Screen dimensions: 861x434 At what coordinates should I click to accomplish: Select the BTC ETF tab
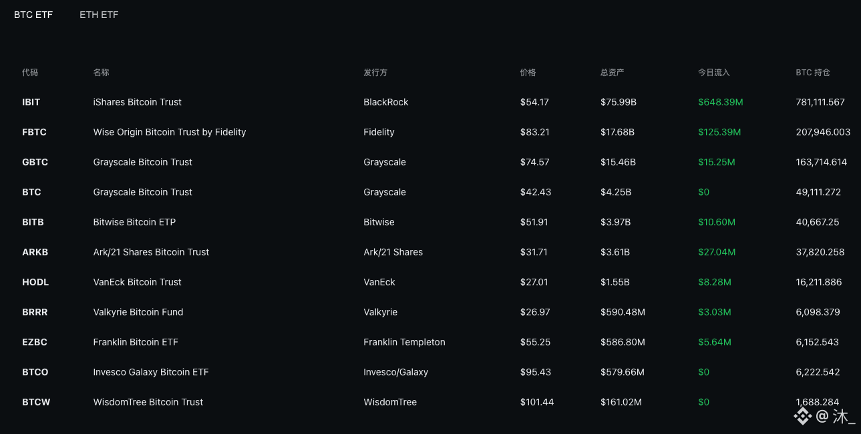[33, 15]
